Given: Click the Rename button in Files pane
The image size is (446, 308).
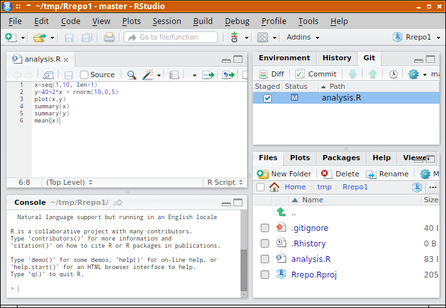Looking at the screenshot, I should pos(387,174).
